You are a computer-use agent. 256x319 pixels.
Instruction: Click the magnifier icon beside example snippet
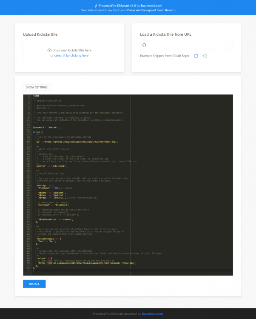[x=205, y=56]
